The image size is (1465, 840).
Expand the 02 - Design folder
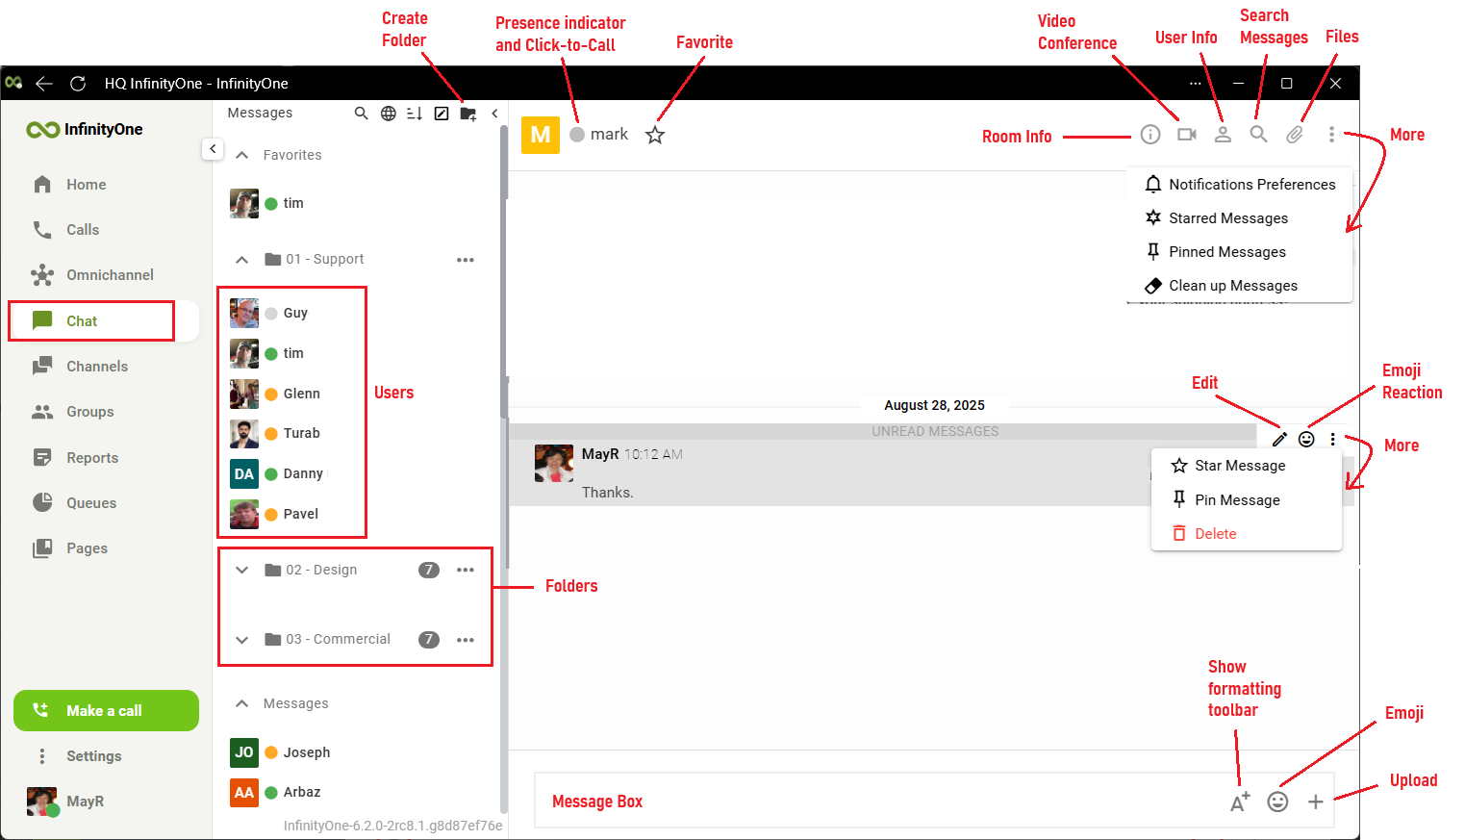pyautogui.click(x=242, y=570)
